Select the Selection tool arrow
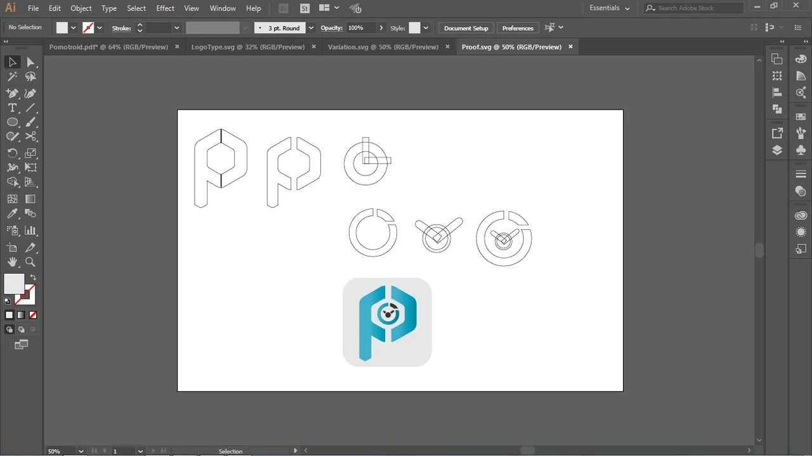This screenshot has height=456, width=812. [12, 62]
